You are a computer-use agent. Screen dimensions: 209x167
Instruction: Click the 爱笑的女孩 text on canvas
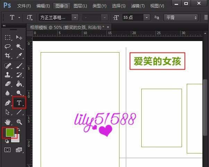(x=157, y=61)
